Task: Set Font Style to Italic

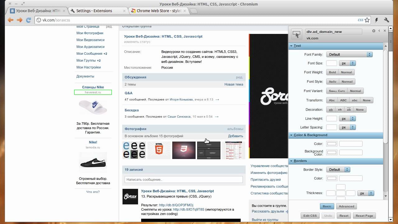Action: 333,82
